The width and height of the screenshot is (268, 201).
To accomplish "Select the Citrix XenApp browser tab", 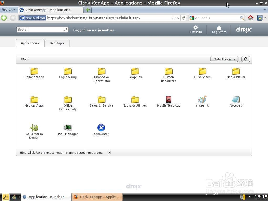I will click(51, 10).
